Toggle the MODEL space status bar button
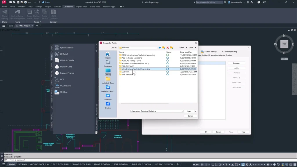The width and height of the screenshot is (297, 167). 196,165
